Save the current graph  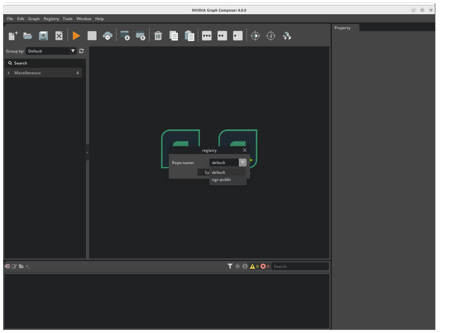click(x=43, y=36)
